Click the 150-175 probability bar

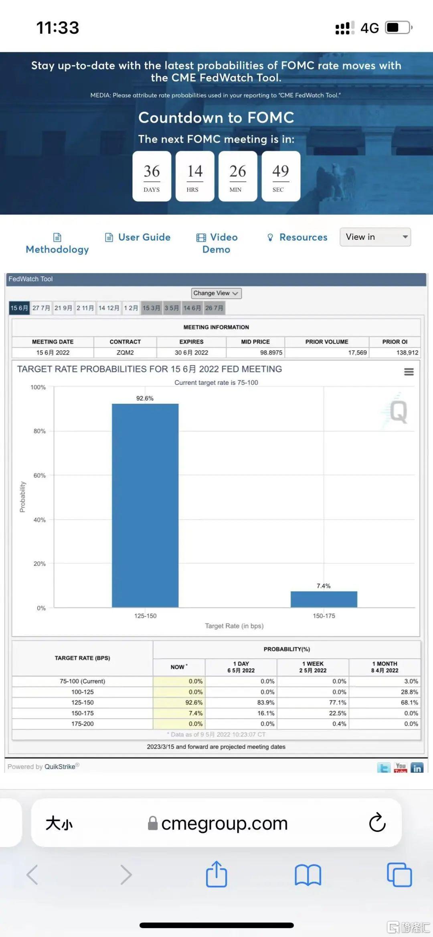pos(324,599)
